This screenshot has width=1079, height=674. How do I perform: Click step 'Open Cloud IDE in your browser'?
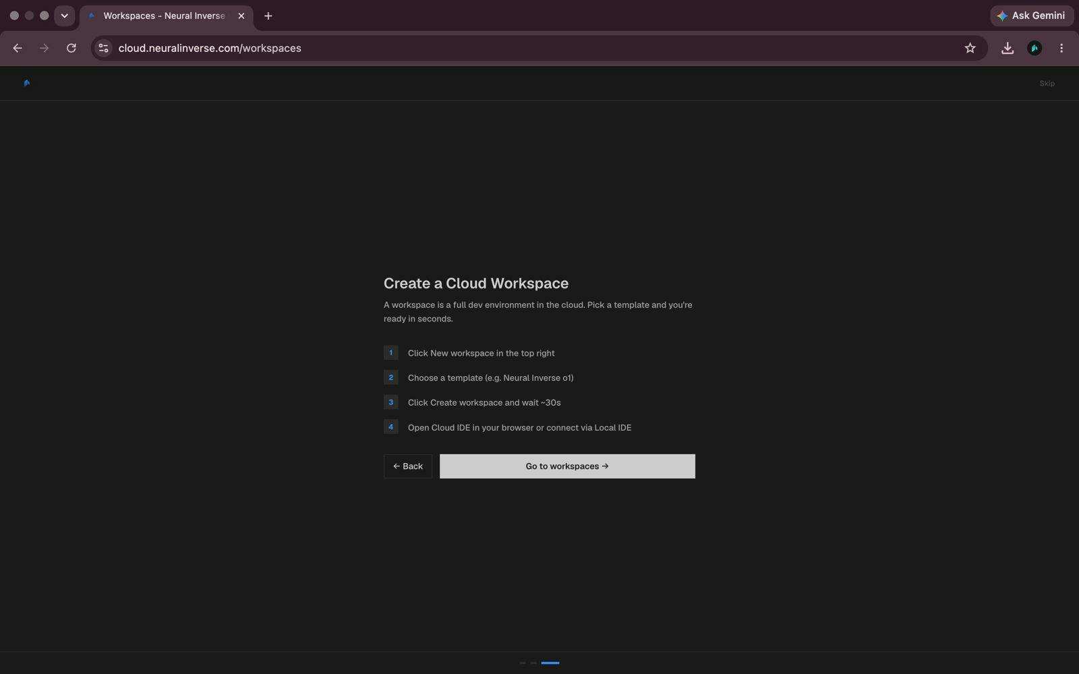pos(508,428)
